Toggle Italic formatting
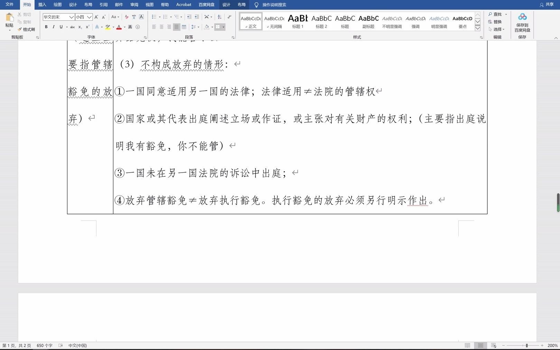560x350 pixels. click(54, 27)
